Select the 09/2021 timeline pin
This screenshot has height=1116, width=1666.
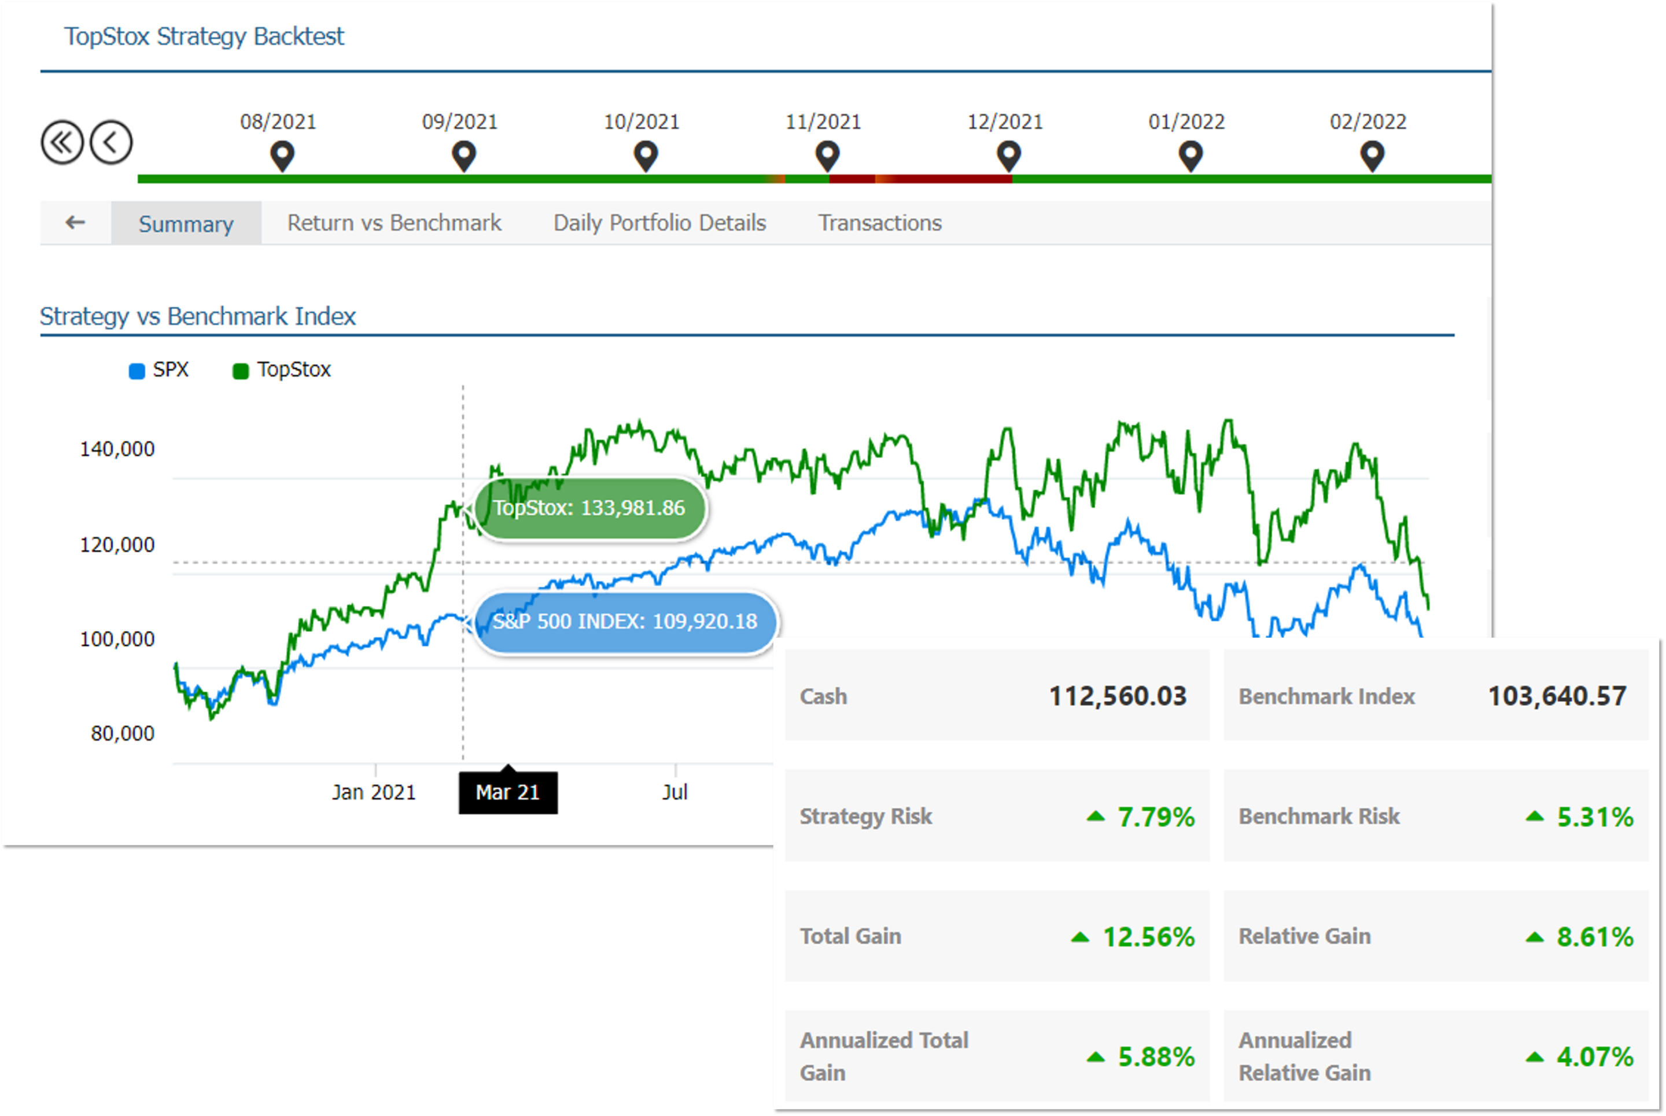[x=464, y=157]
